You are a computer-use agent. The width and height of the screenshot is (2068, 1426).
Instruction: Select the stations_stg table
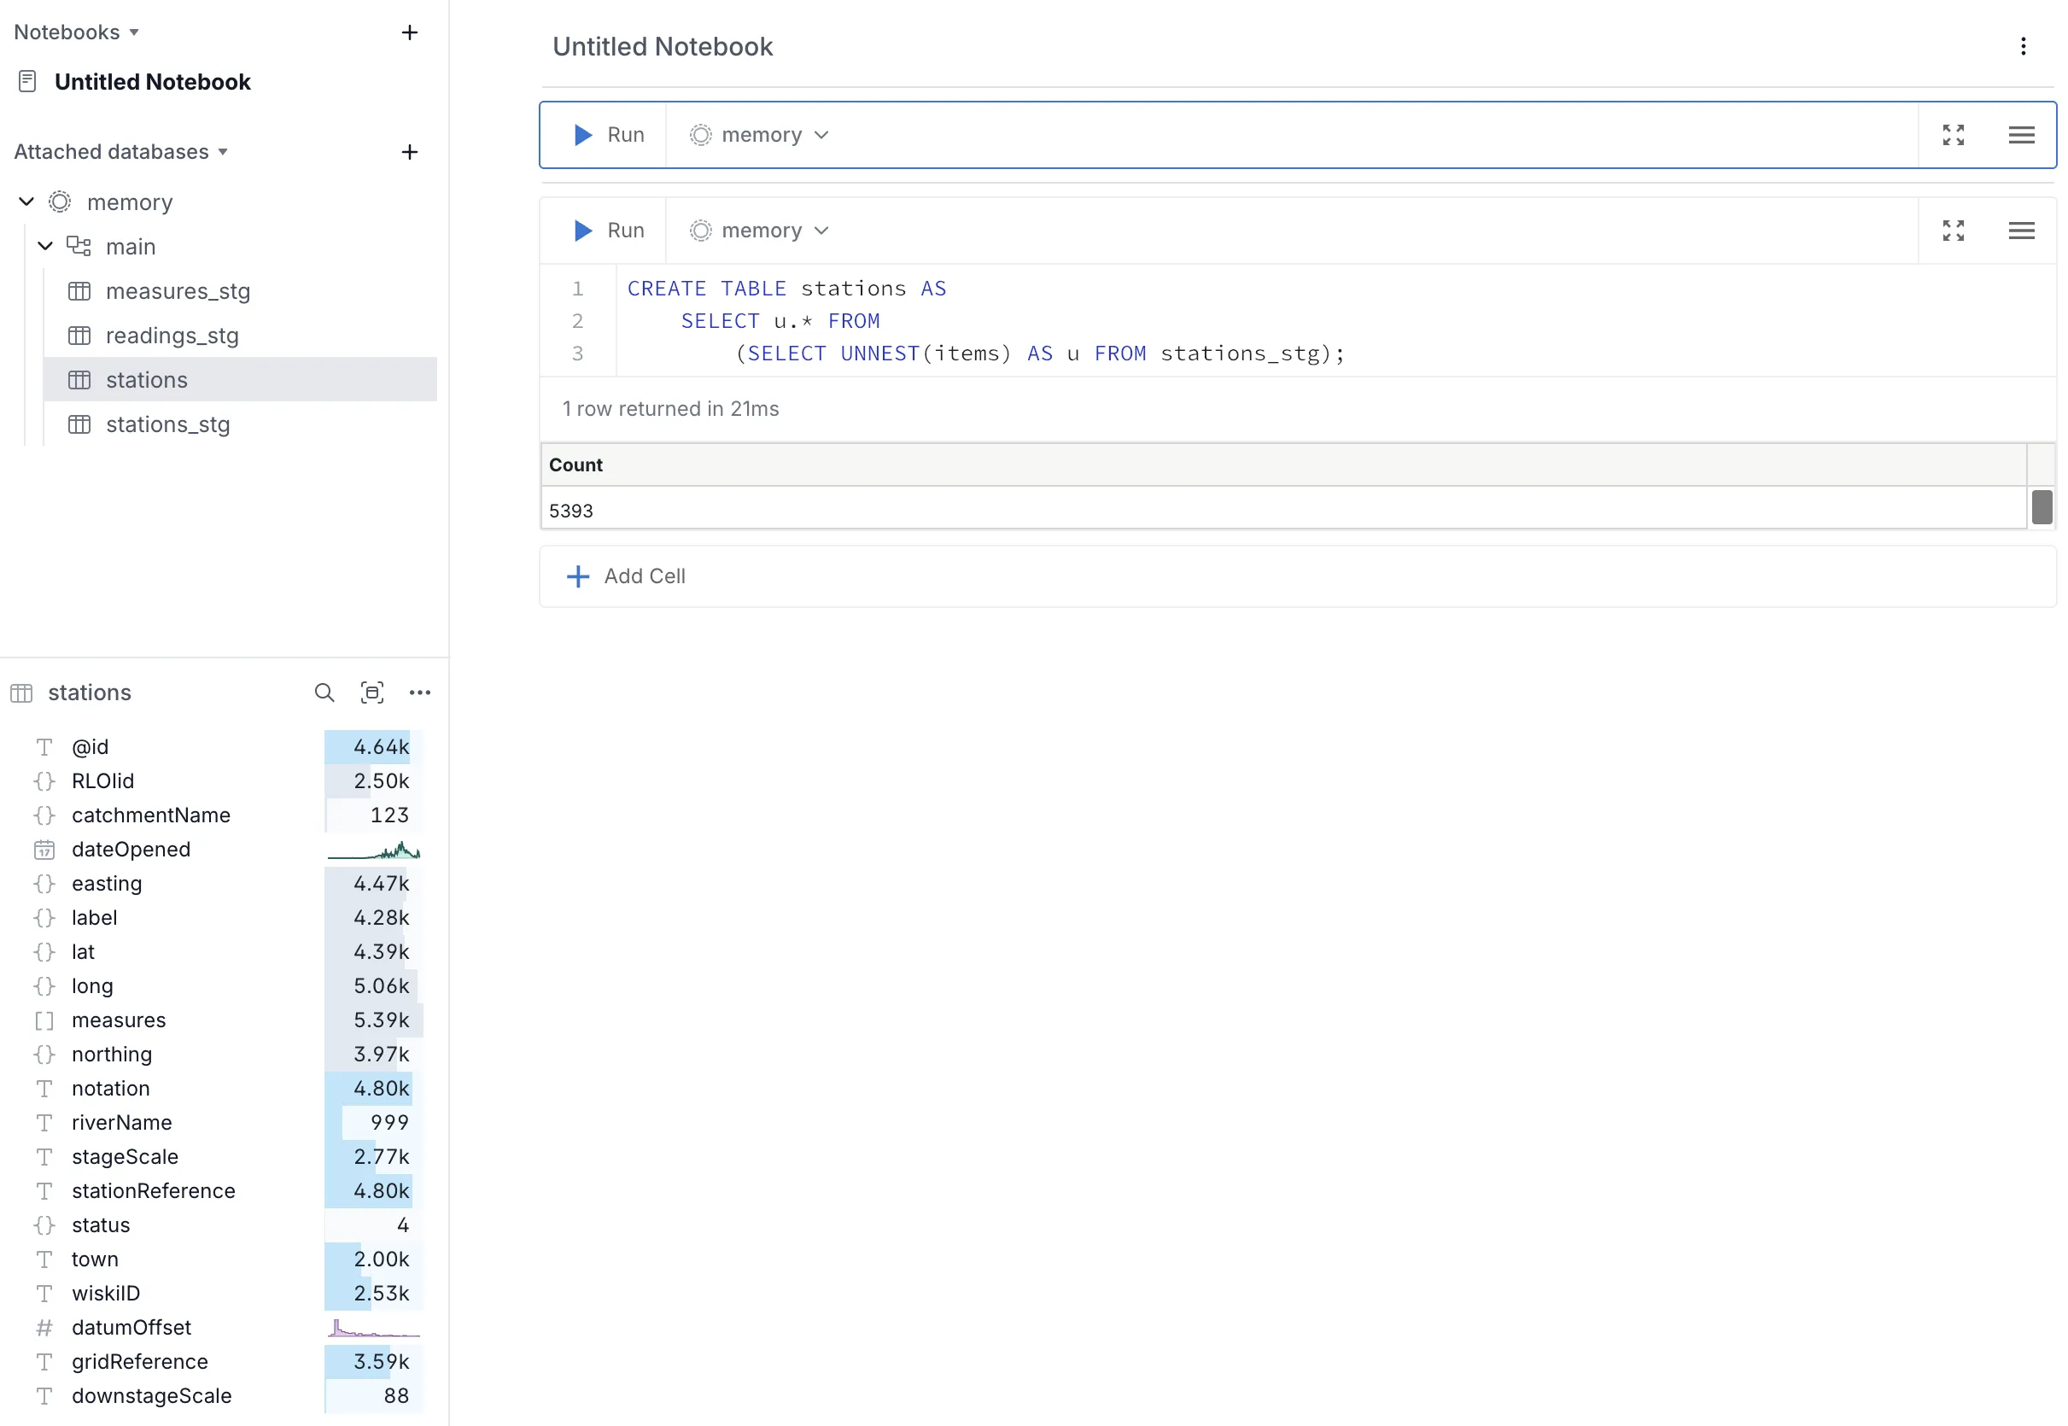(x=168, y=424)
